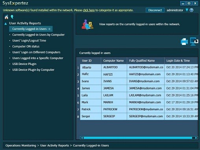
Task: Click Oct 20 2014 07:24:13 login time
Action: (x=181, y=67)
